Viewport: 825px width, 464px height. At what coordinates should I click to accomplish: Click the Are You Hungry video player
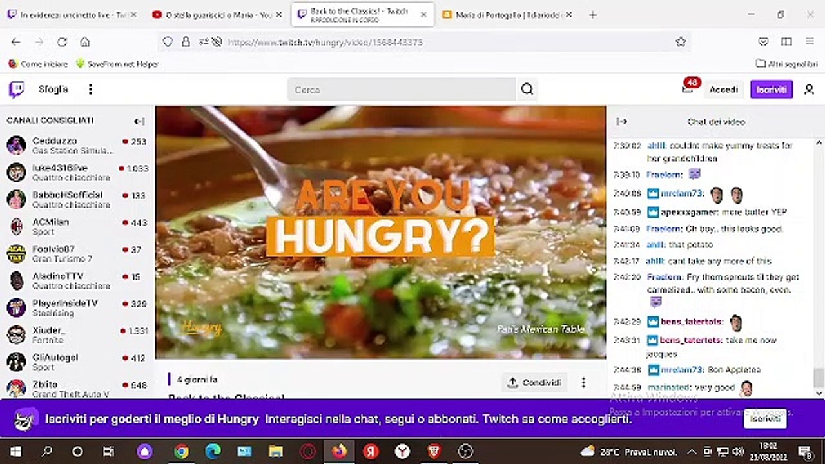pos(380,232)
